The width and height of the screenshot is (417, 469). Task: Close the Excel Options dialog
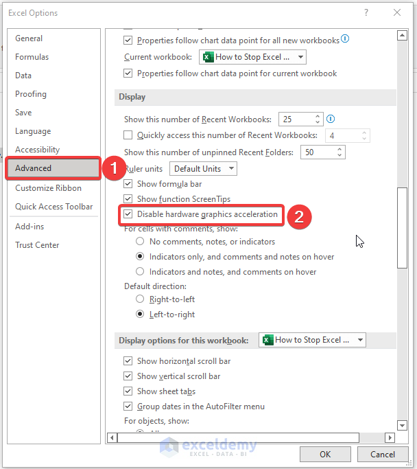point(397,12)
